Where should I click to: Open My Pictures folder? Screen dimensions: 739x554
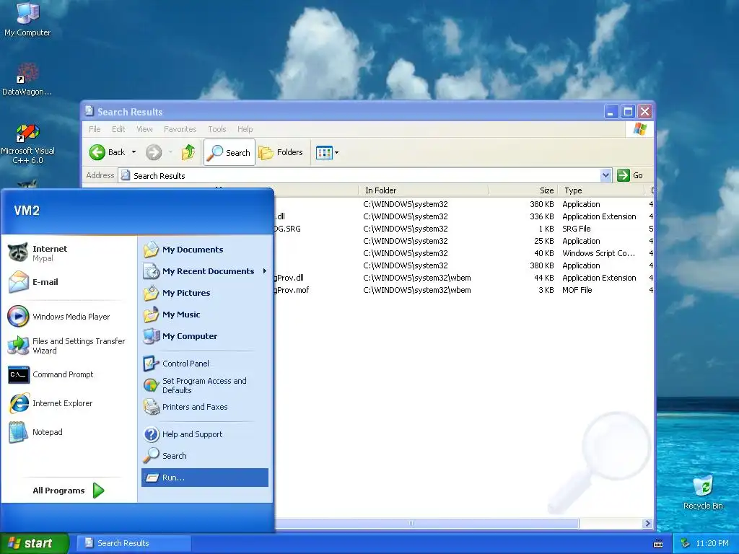[x=204, y=293]
